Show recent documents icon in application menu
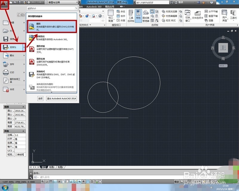The width and height of the screenshot is (239, 191). [x=19, y=15]
